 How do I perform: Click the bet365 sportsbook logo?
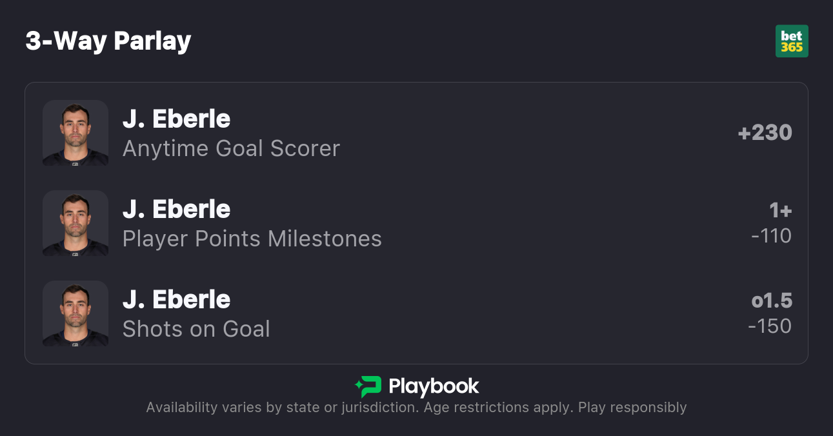pyautogui.click(x=792, y=41)
